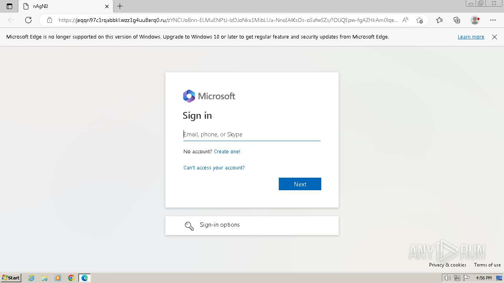504x283 pixels.
Task: Click the Create one! link
Action: [x=227, y=151]
